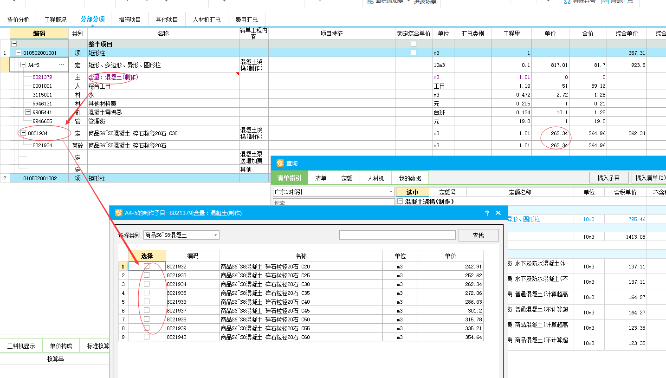The height and width of the screenshot is (378, 666).
Task: Click the 选择 column header in the dialog
Action: click(147, 256)
